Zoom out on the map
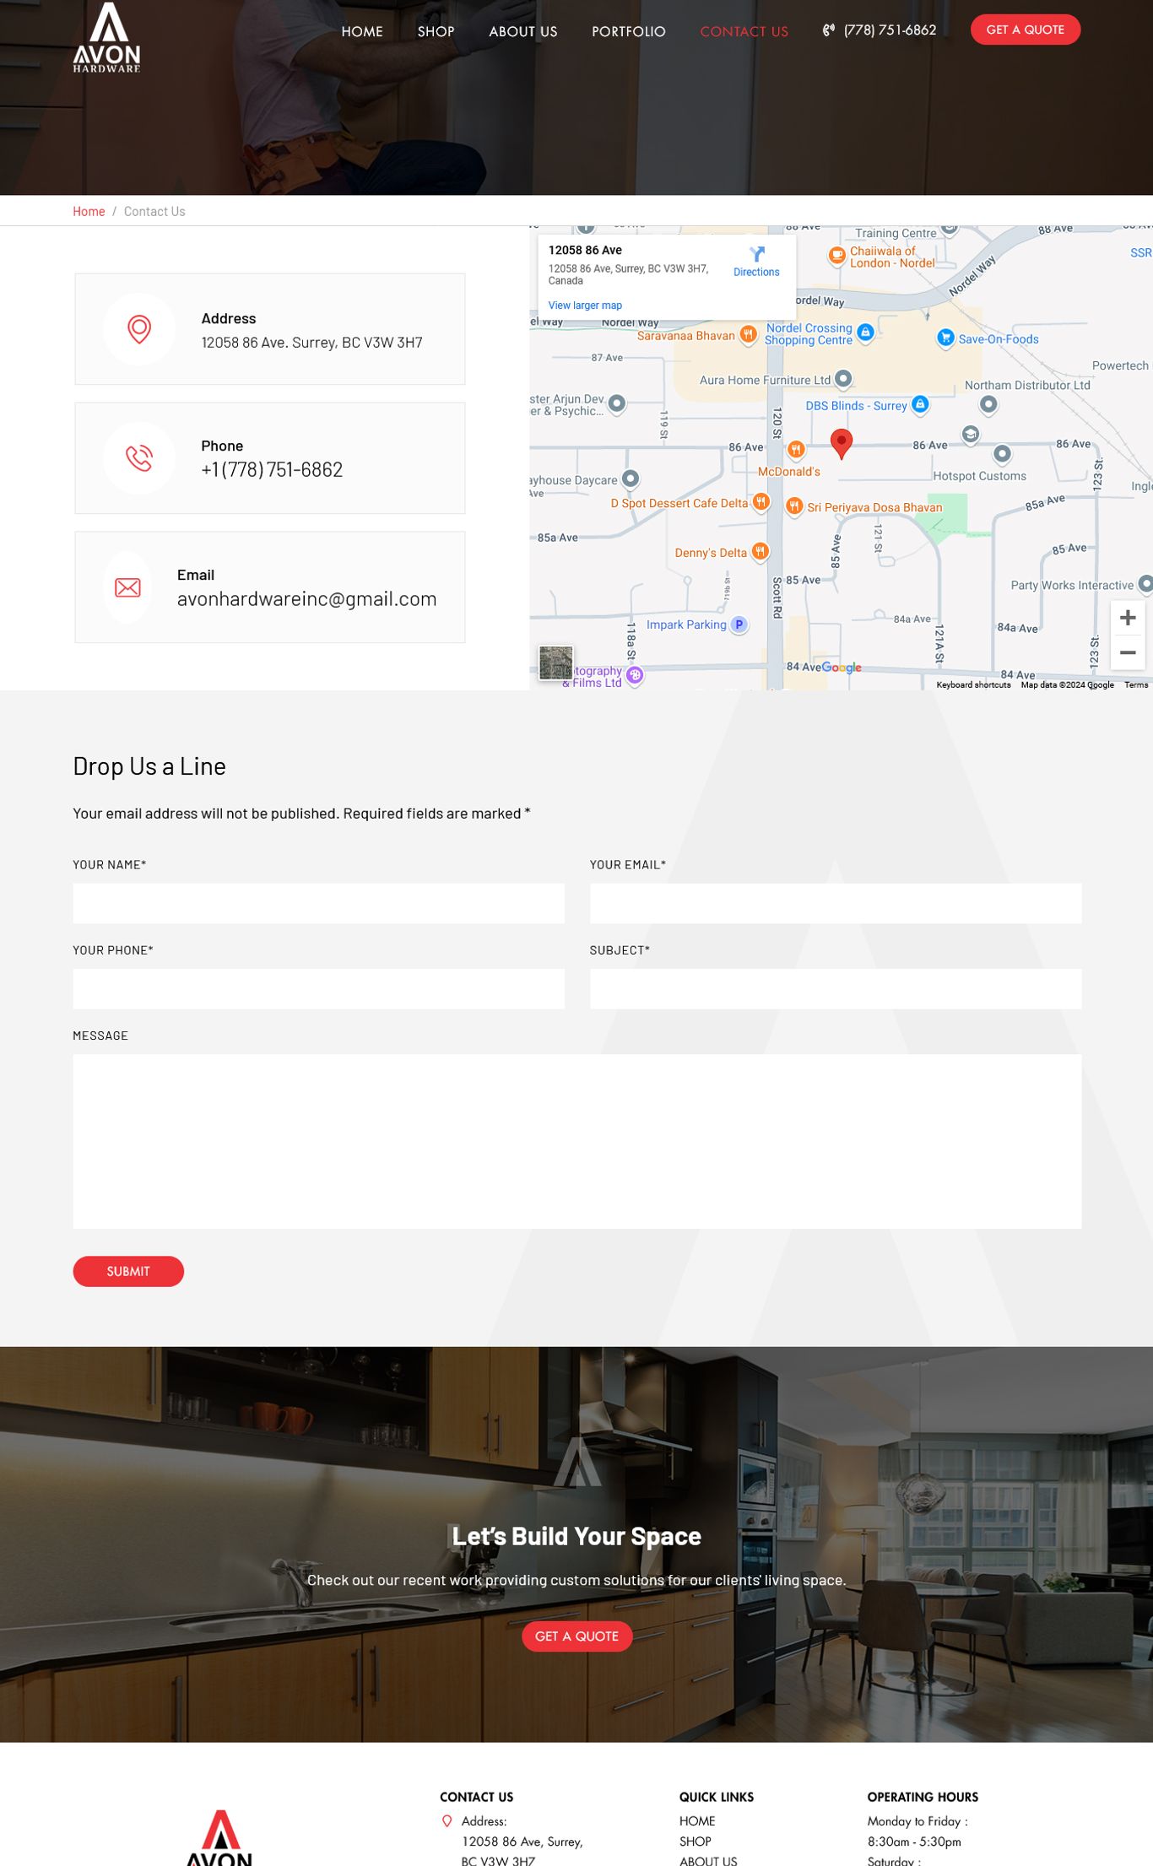 (x=1127, y=652)
